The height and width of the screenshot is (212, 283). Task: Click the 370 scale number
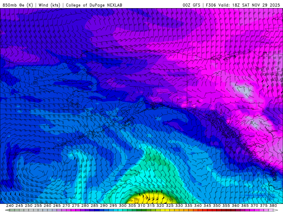(x=254, y=206)
